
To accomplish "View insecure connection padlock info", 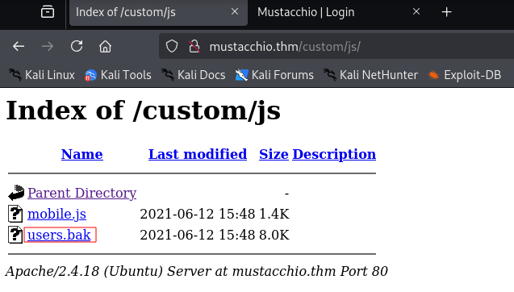I will [x=194, y=46].
